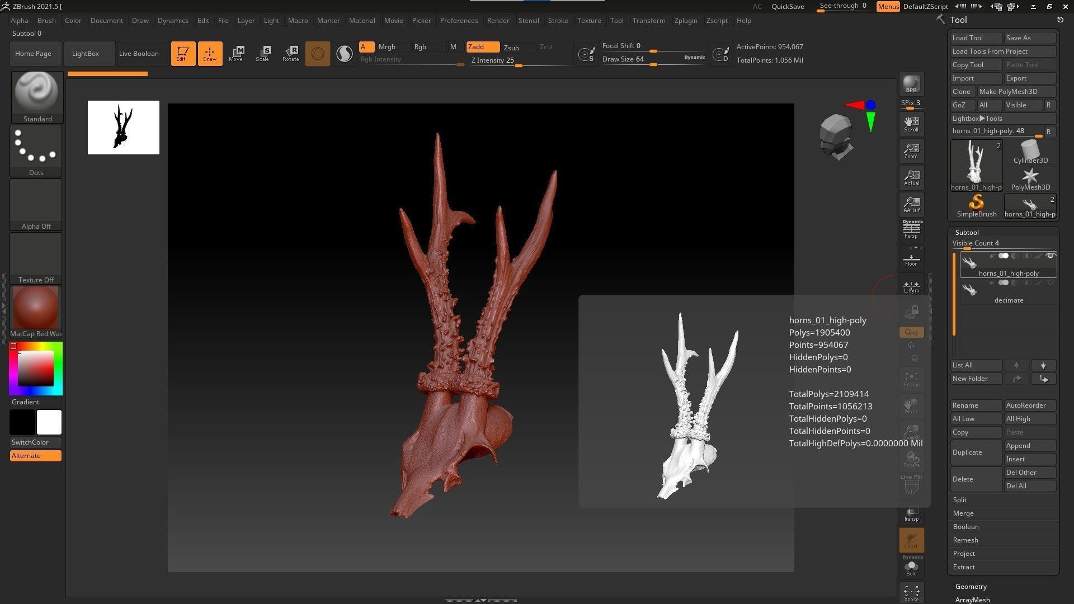
Task: Set canvas to Actual size
Action: (911, 178)
